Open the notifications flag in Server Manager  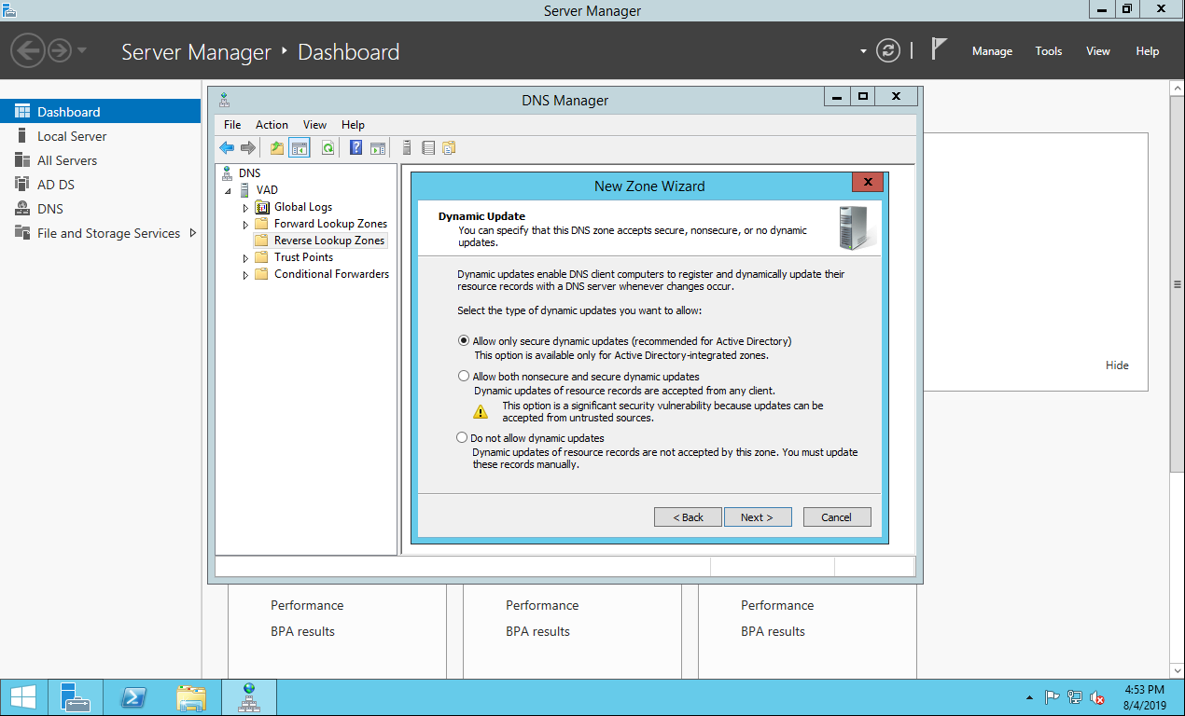pyautogui.click(x=940, y=49)
